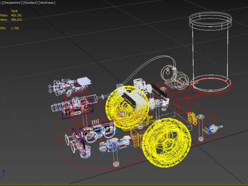Click the 'Total' statistics header text

14,11
